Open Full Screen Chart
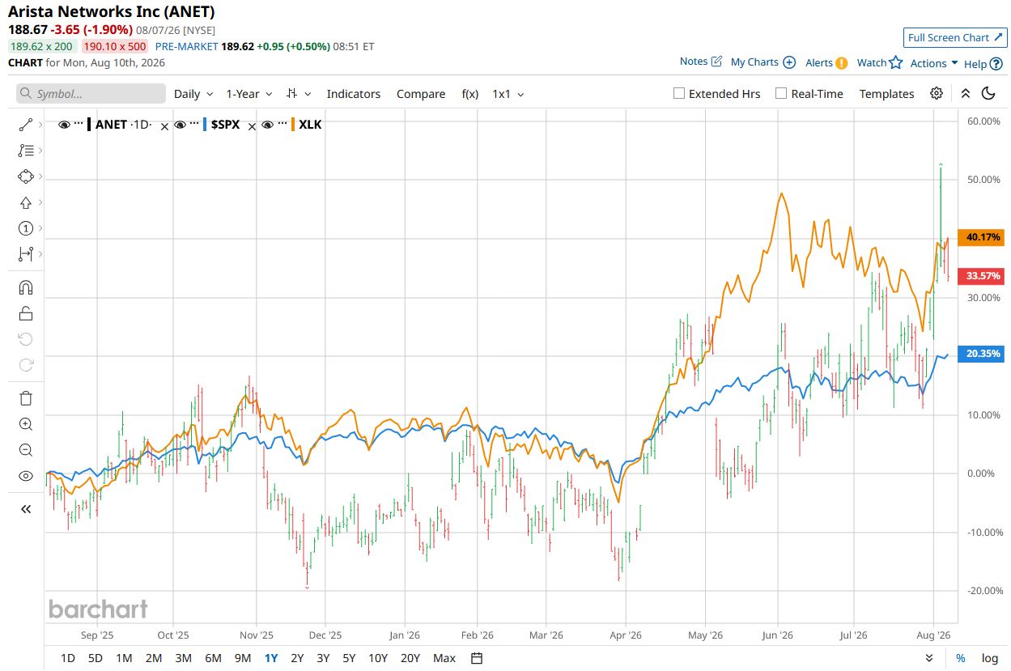The image size is (1011, 671). 955,37
